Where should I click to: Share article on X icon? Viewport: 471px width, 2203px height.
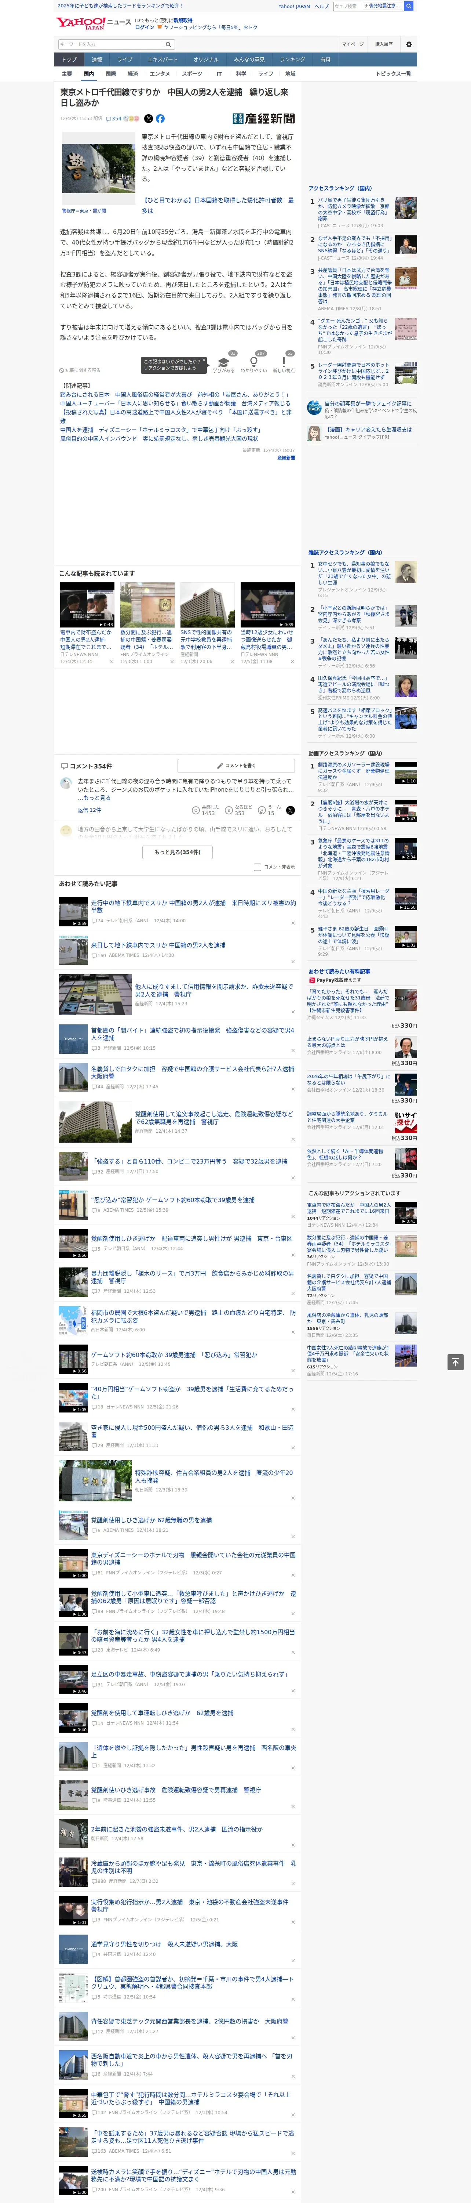point(149,119)
